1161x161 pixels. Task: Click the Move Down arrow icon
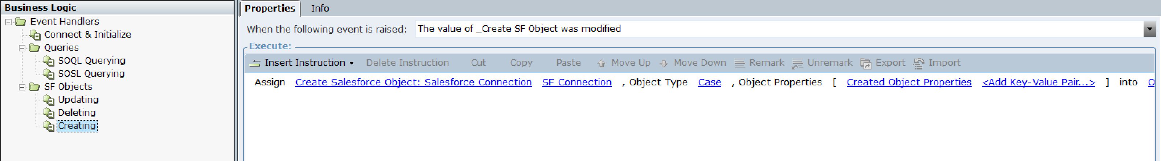[664, 63]
